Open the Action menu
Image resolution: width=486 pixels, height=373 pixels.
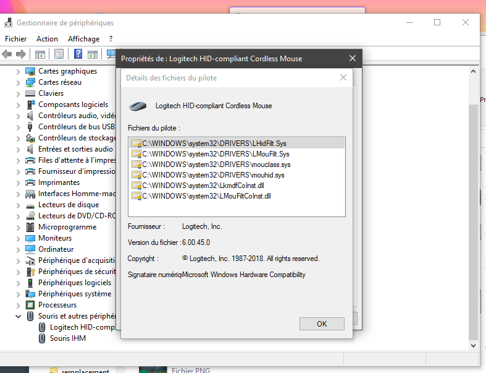click(47, 39)
